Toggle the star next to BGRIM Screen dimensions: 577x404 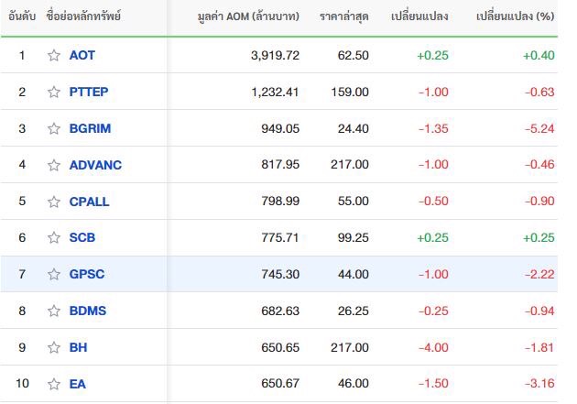click(x=54, y=128)
